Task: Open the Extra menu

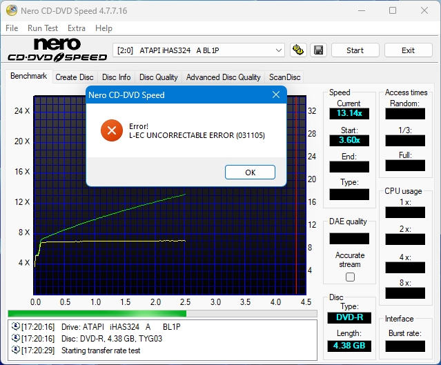Action: 77,28
